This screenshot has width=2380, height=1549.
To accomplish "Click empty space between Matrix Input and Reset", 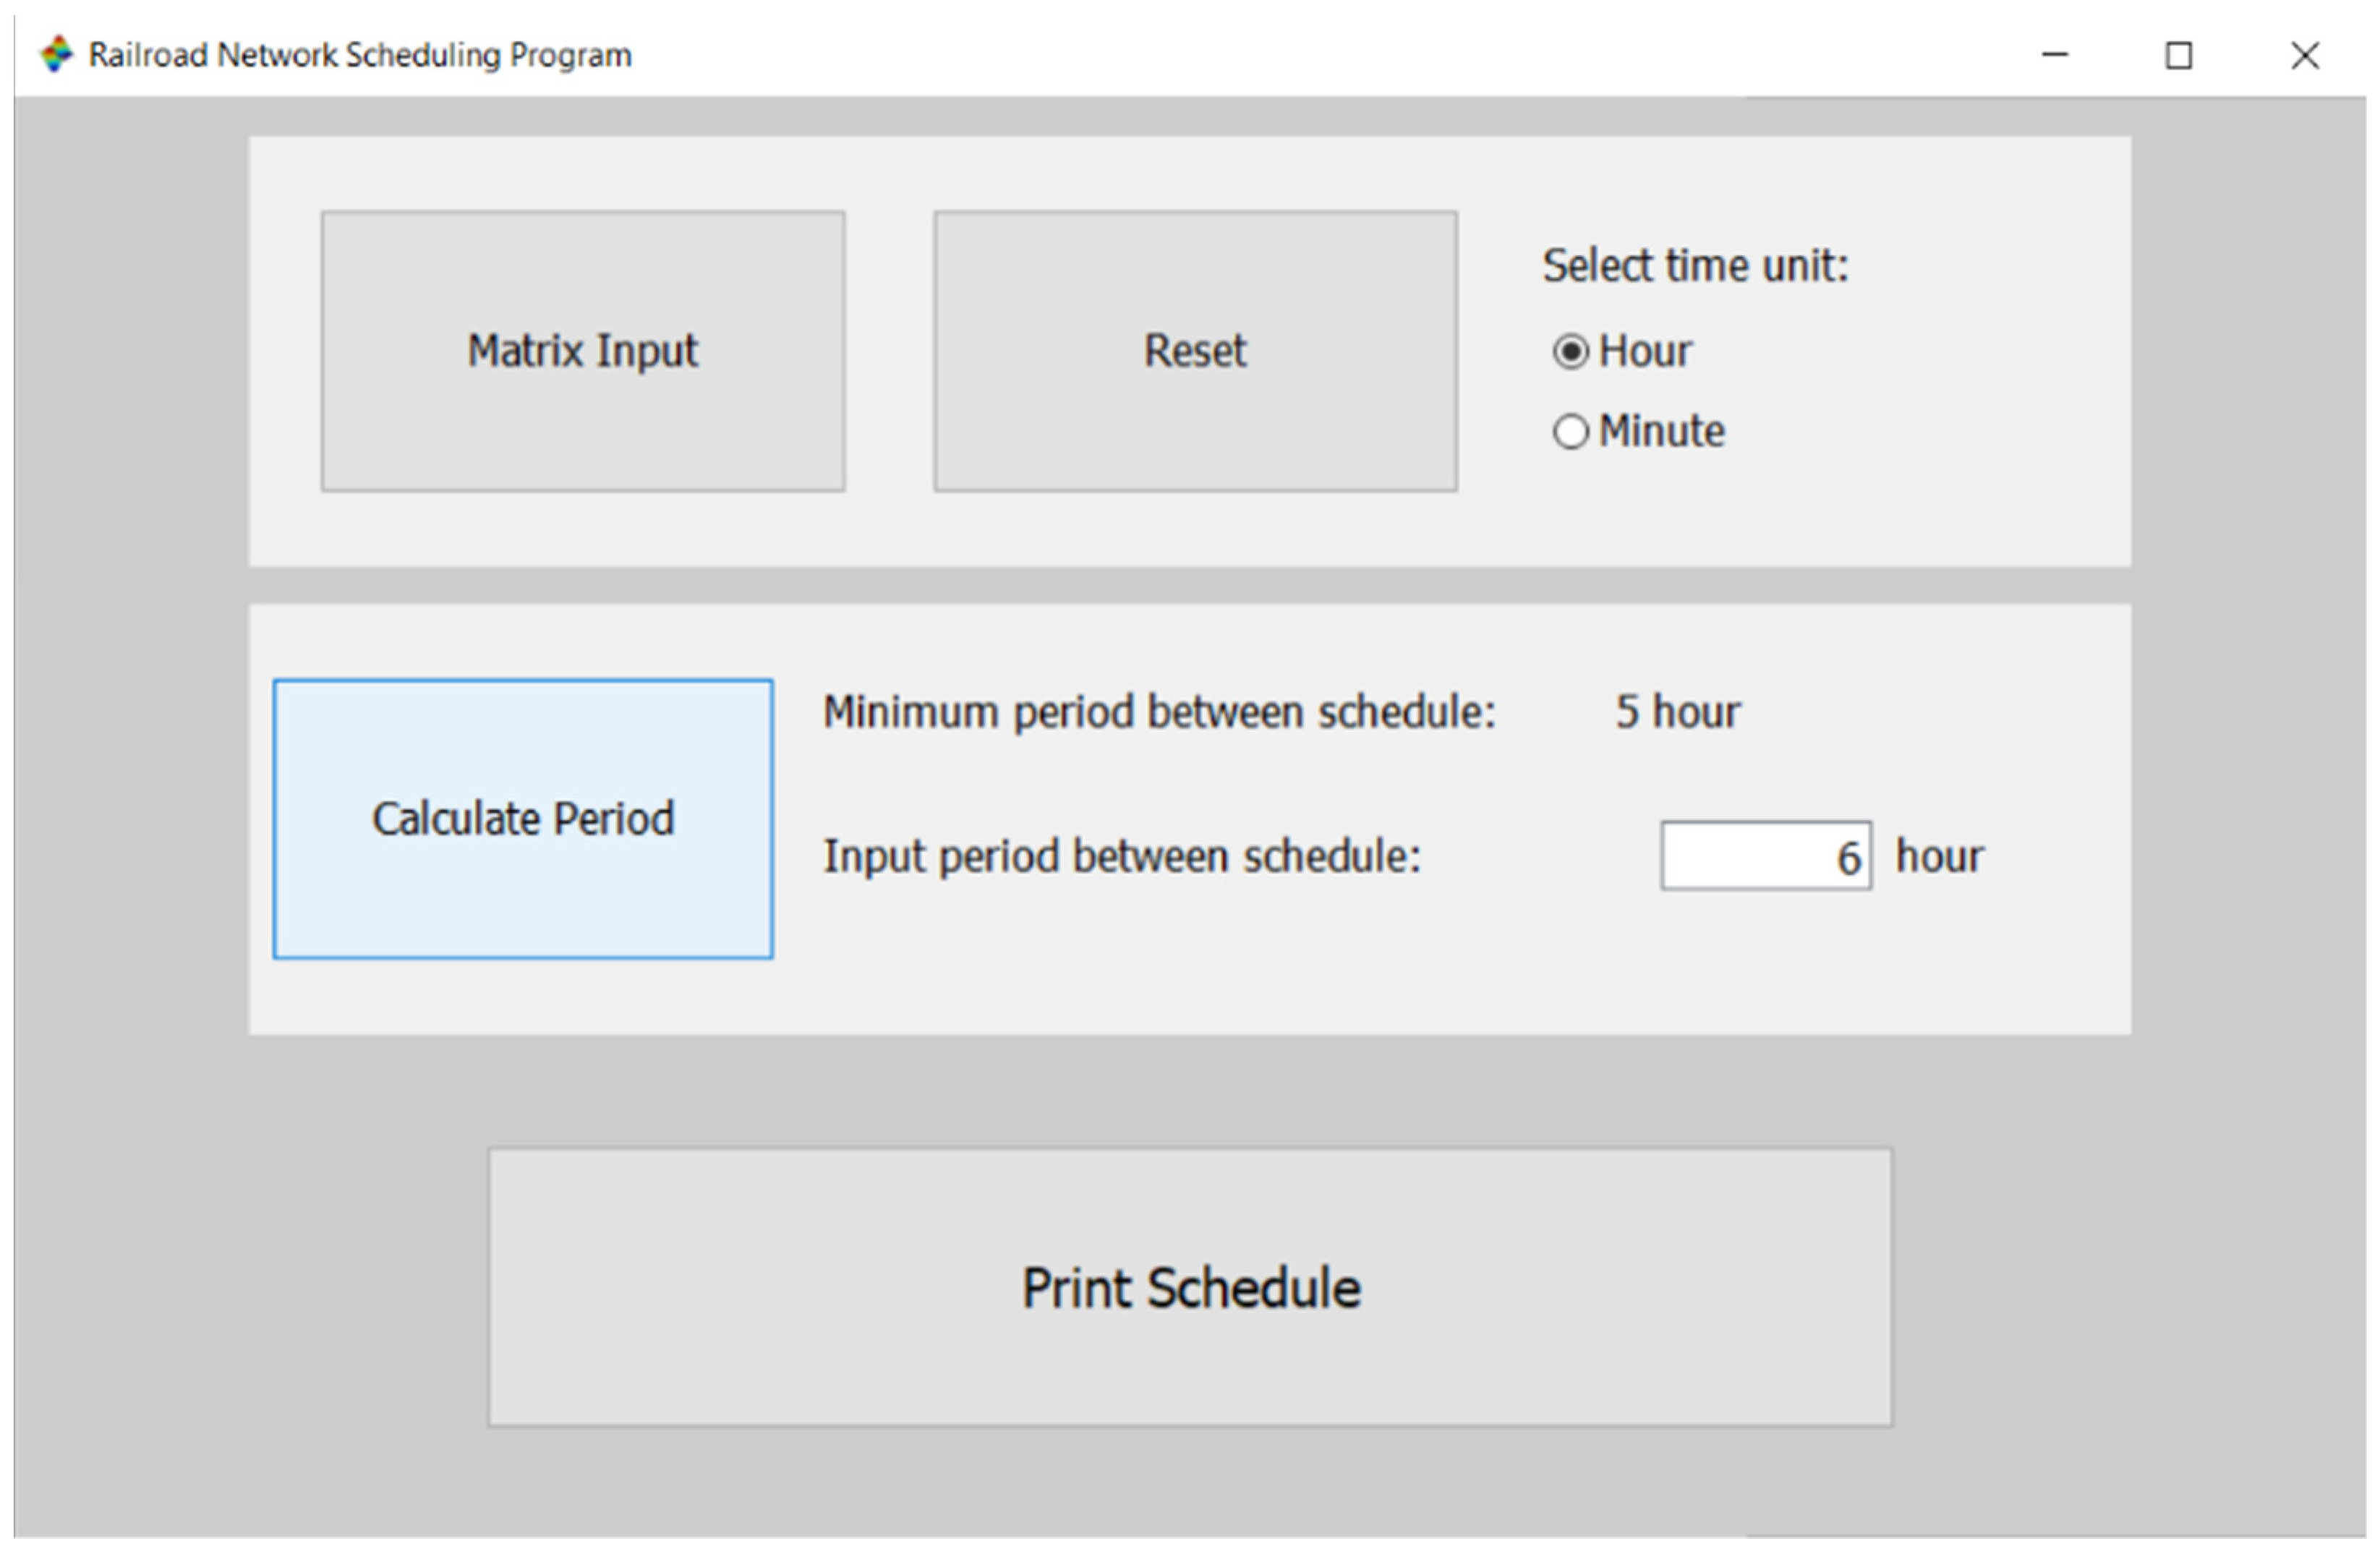I will pyautogui.click(x=889, y=351).
